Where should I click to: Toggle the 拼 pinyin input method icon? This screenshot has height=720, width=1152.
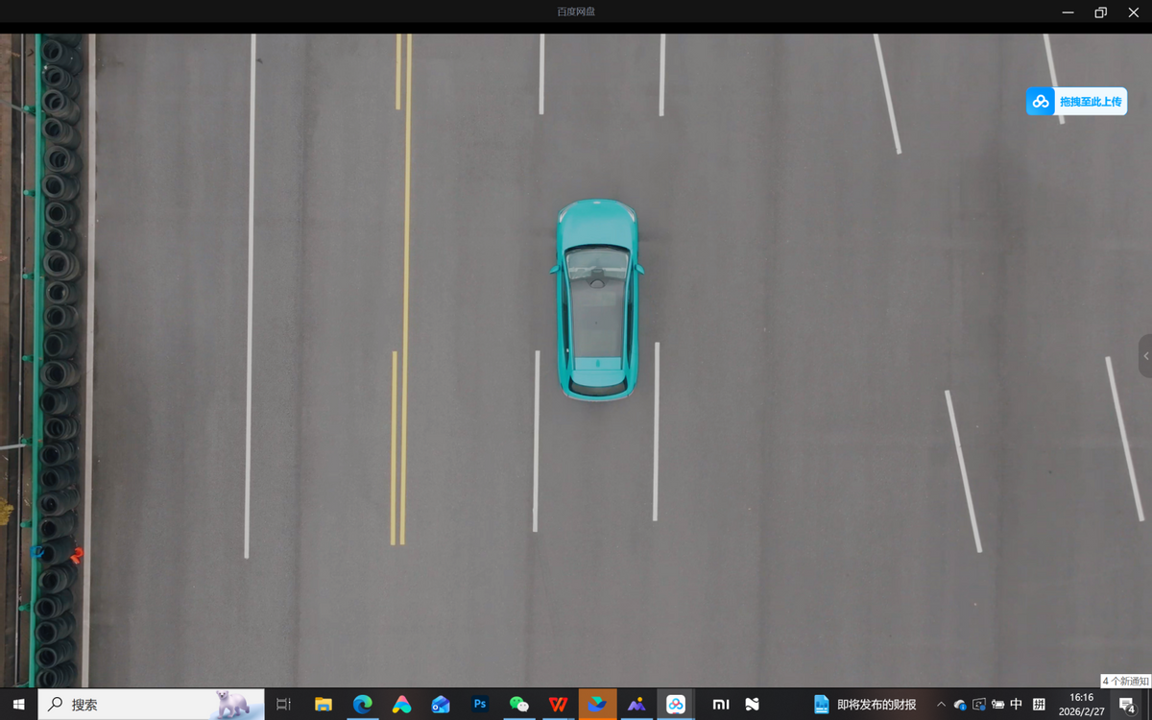coord(1039,704)
